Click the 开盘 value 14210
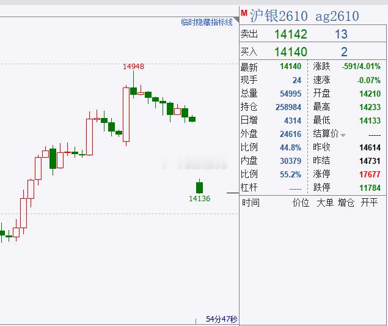The height and width of the screenshot is (326, 388). [x=370, y=94]
